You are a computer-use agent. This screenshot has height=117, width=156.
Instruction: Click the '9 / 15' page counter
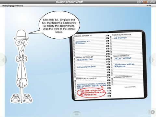tap(149, 6)
